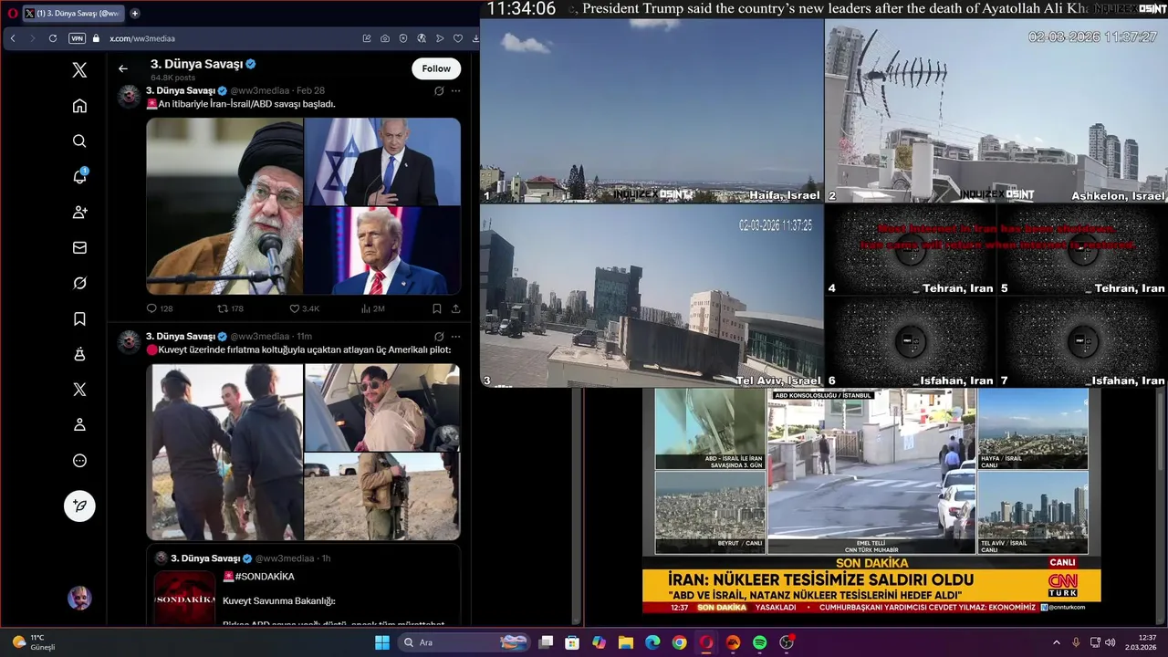Click the taskbar search box Ara
The image size is (1168, 657).
coord(464,642)
